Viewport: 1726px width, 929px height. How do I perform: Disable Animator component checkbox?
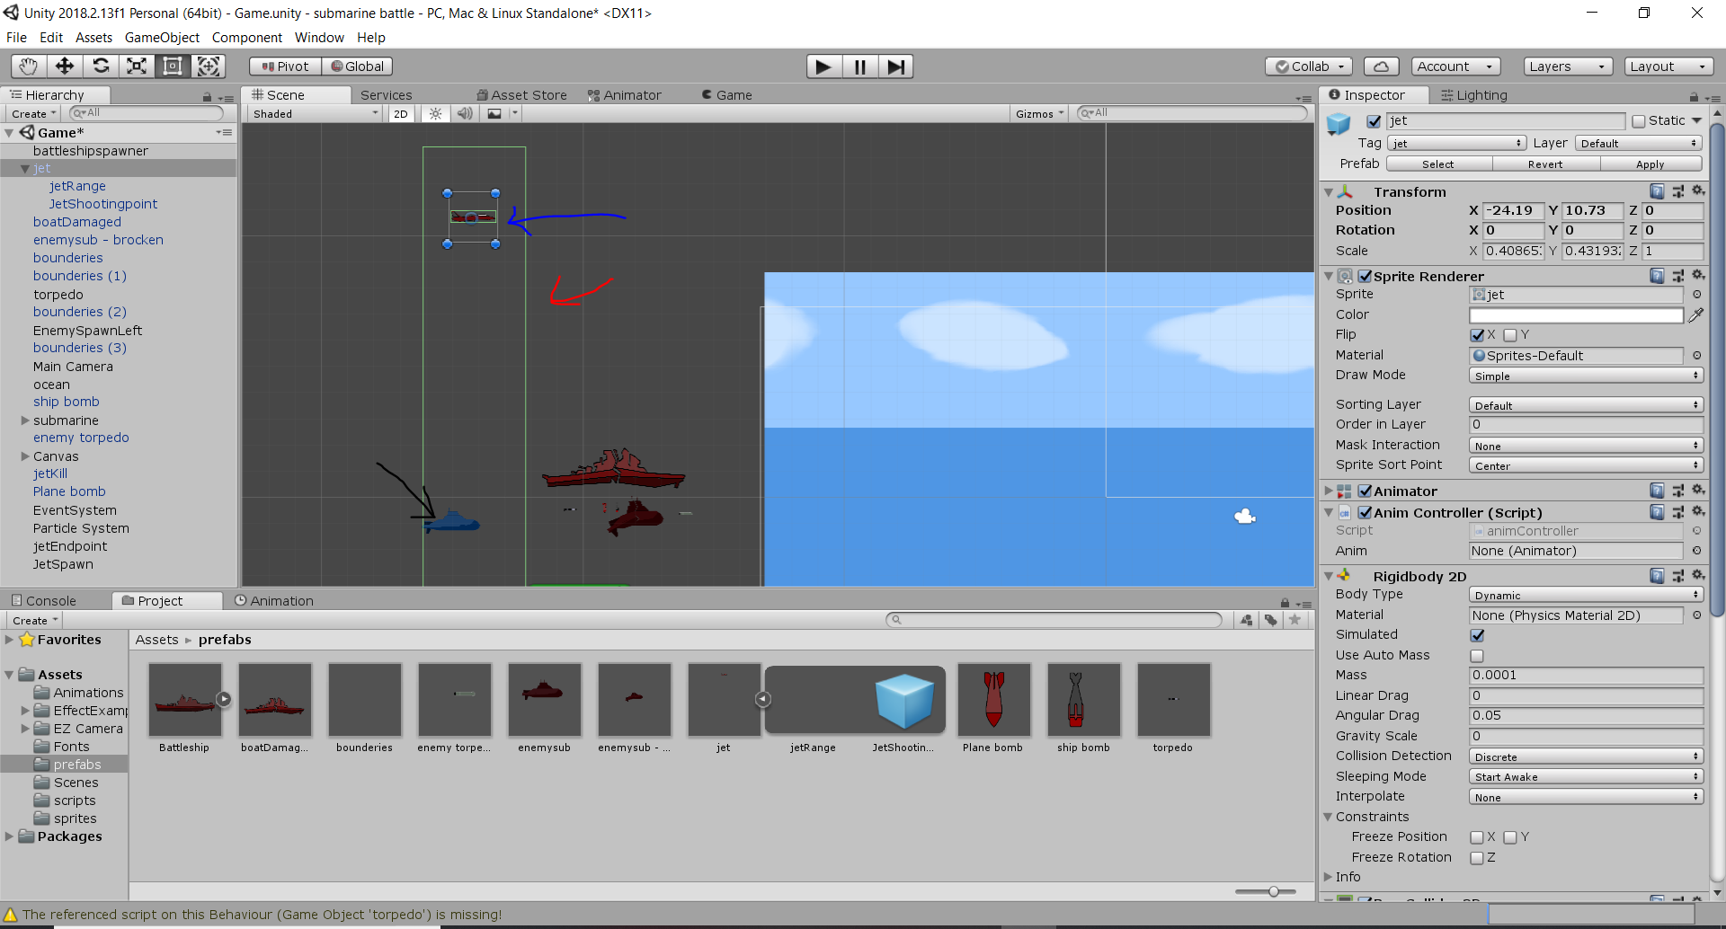tap(1365, 491)
